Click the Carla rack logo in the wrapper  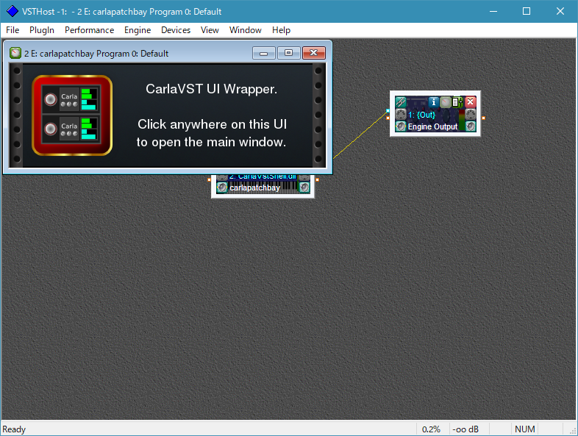(72, 115)
